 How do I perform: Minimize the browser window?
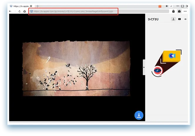point(178,6)
